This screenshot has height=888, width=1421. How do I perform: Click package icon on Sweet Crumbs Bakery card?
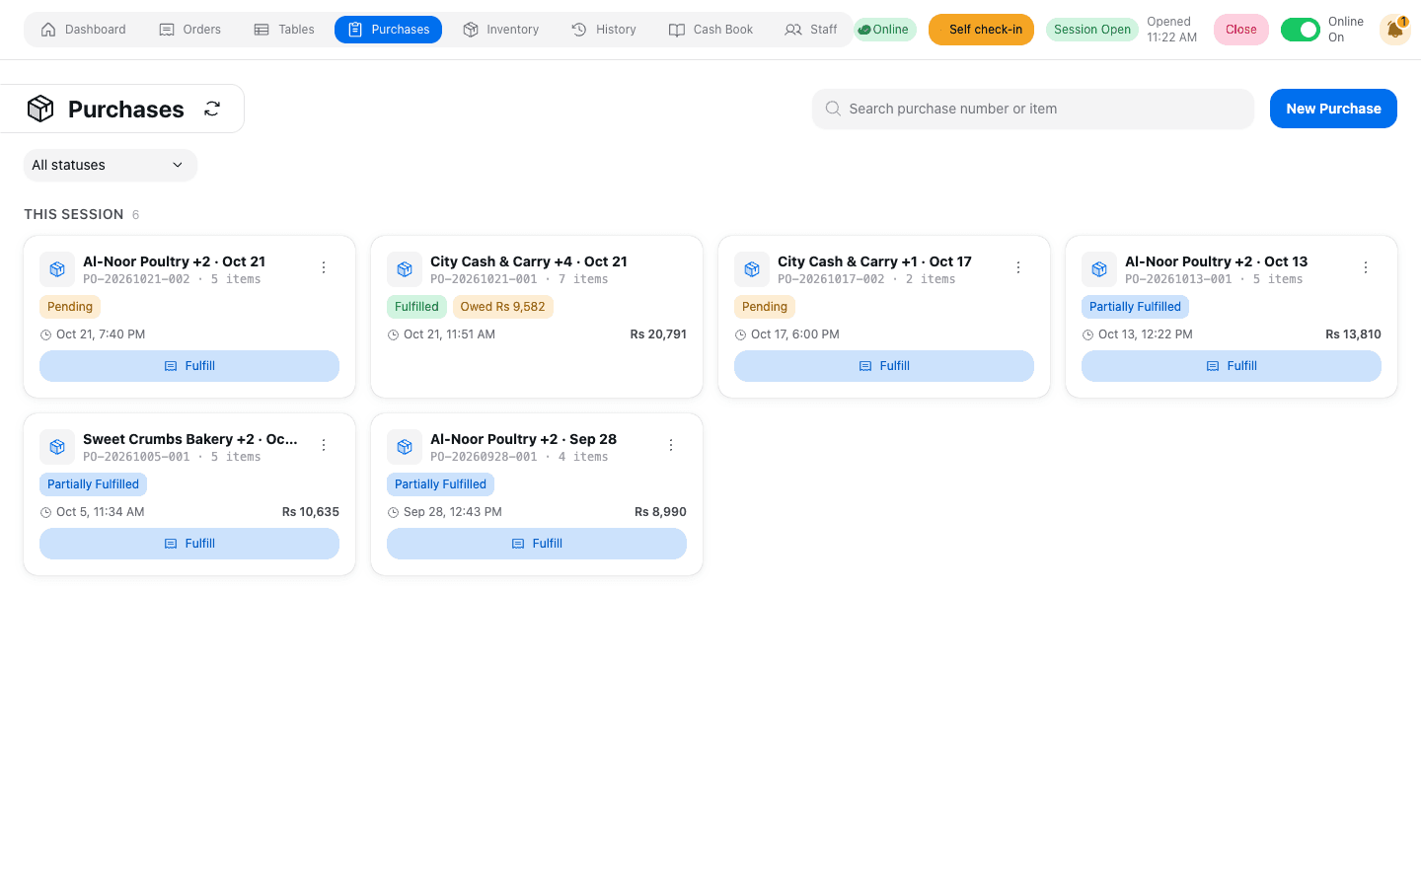coord(57,447)
